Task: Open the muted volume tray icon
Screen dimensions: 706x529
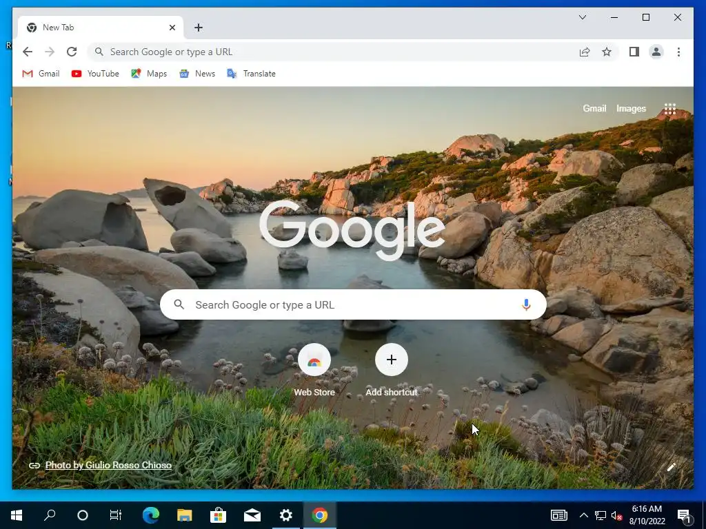Action: pyautogui.click(x=616, y=515)
